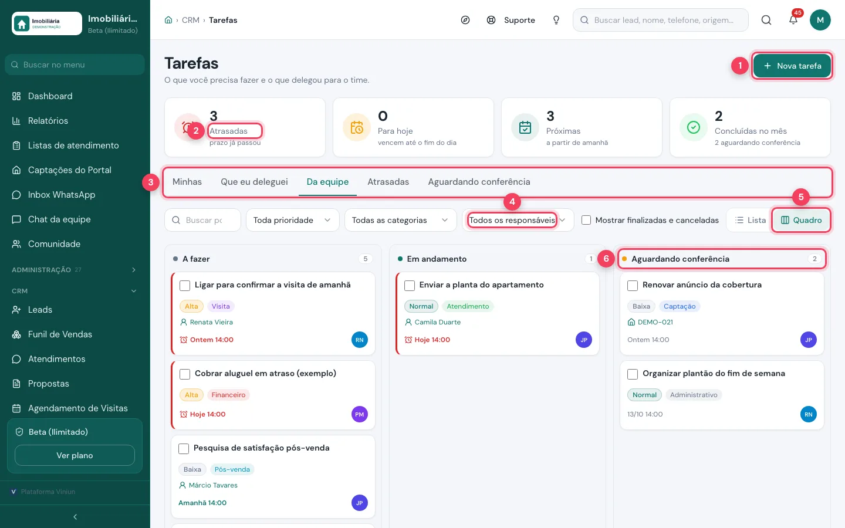Viewport: 845px width, 528px height.
Task: Open Agendamento de Visitas in sidebar
Action: tap(75, 408)
